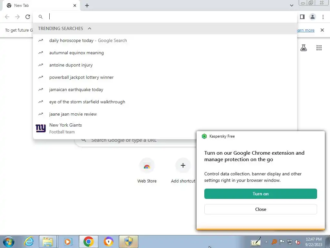This screenshot has width=330, height=248.
Task: Click the New York Giants team logo
Action: [41, 128]
